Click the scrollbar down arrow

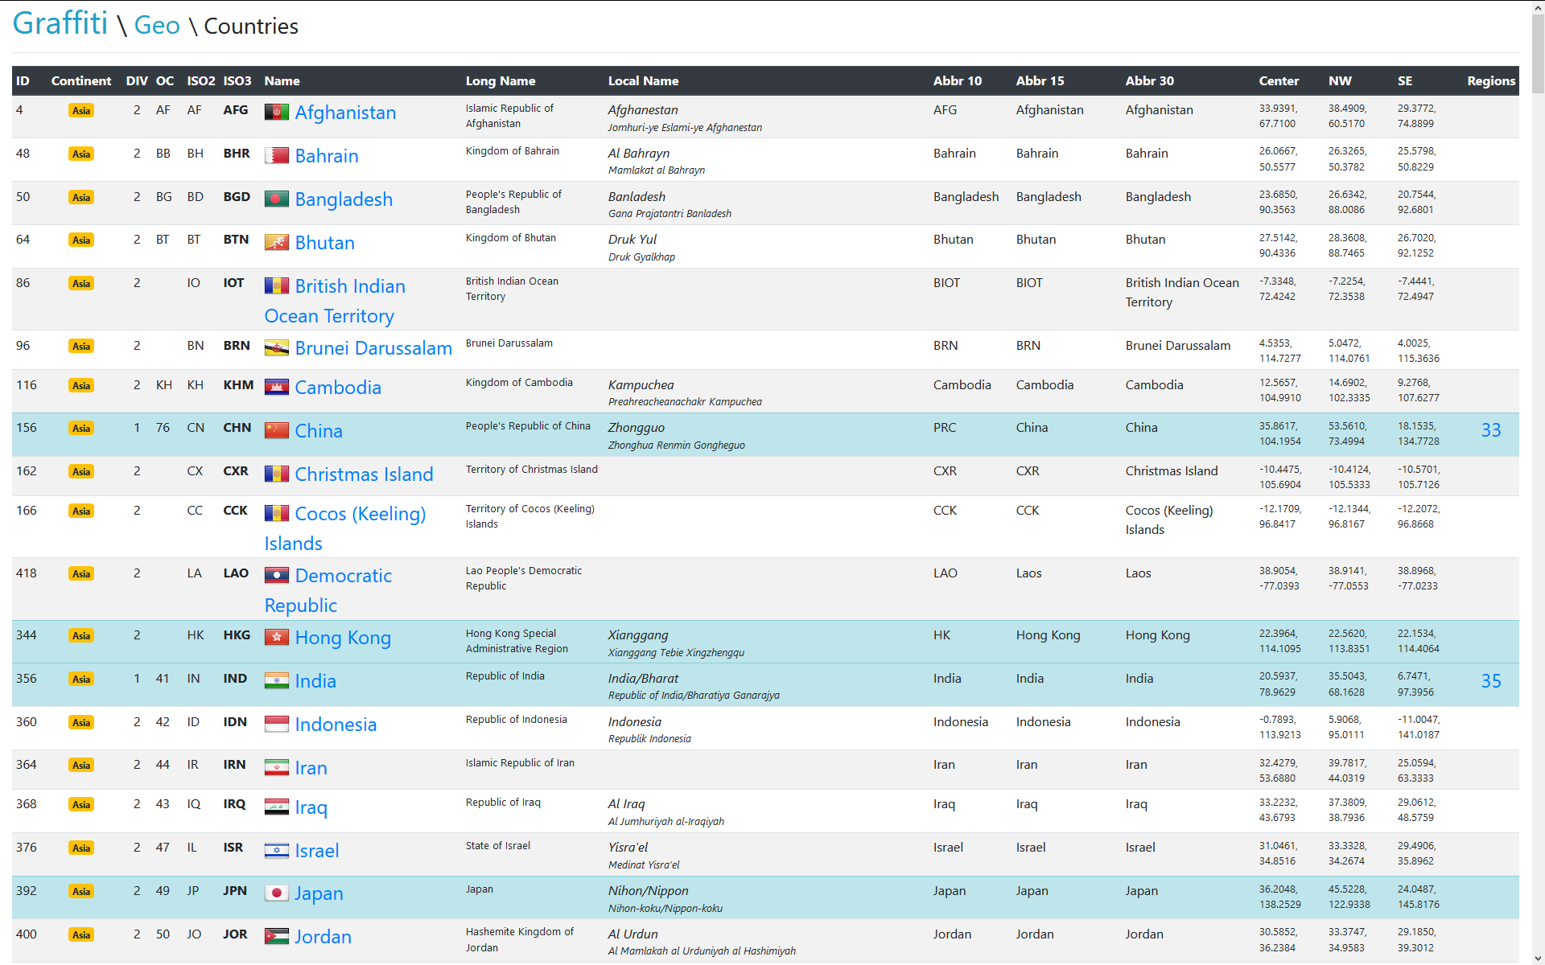click(1537, 959)
